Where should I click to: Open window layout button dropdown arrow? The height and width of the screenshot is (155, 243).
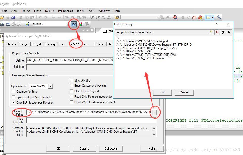click(x=212, y=17)
